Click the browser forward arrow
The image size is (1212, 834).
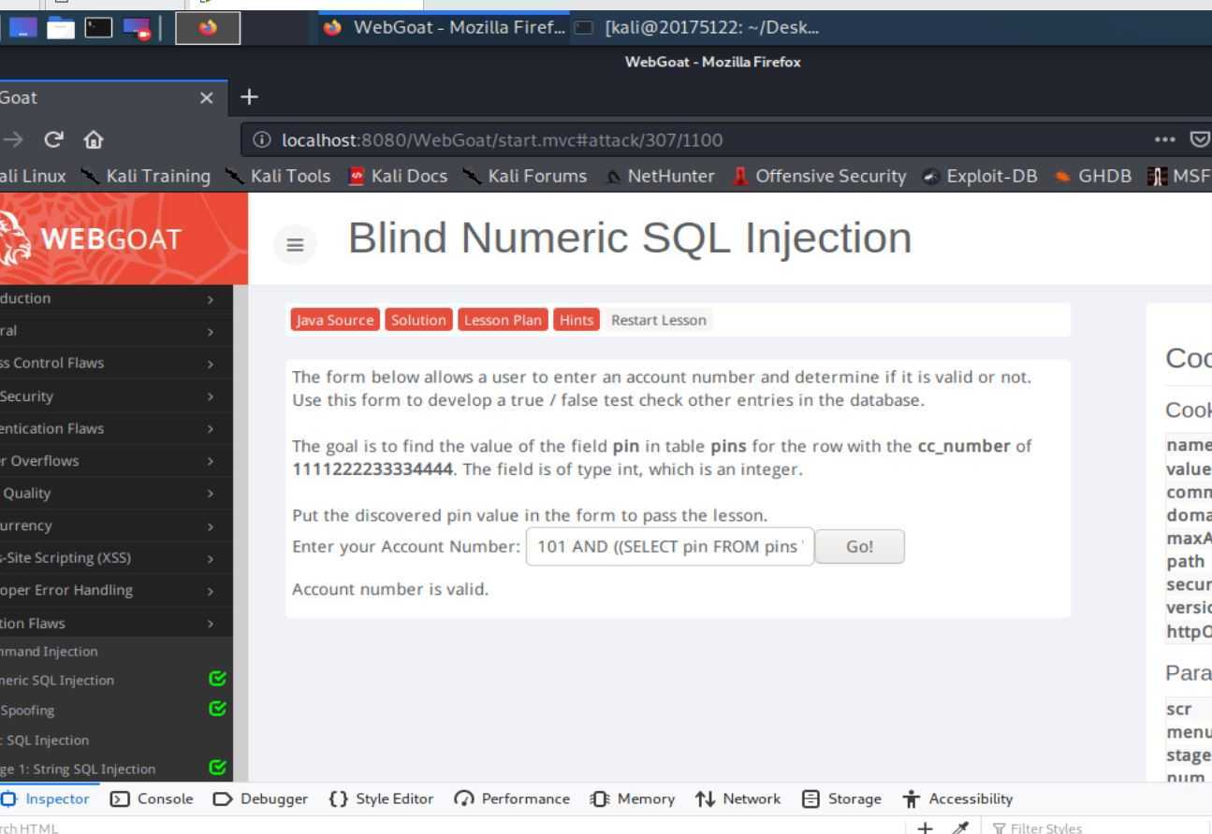pos(13,140)
